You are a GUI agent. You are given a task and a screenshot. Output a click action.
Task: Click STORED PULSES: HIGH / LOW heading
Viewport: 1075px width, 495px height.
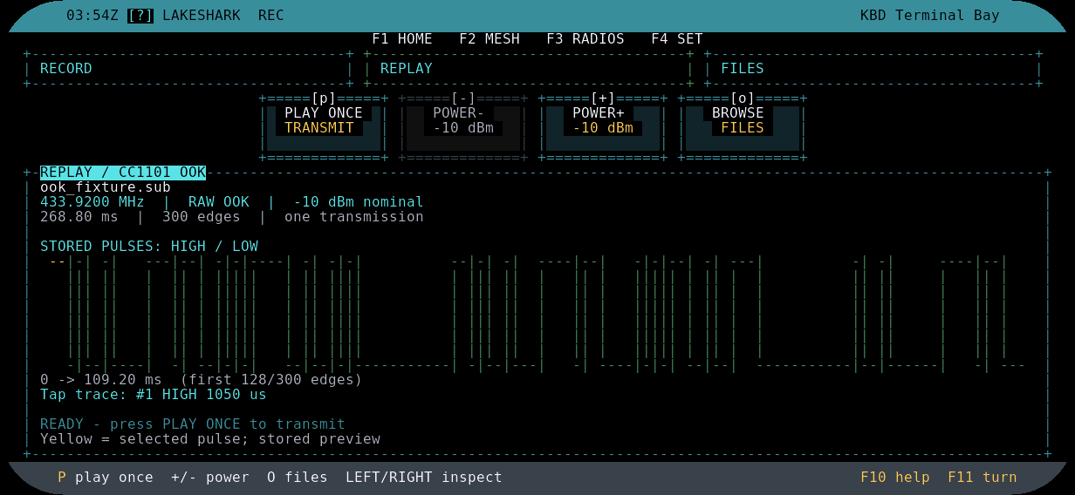tap(149, 247)
